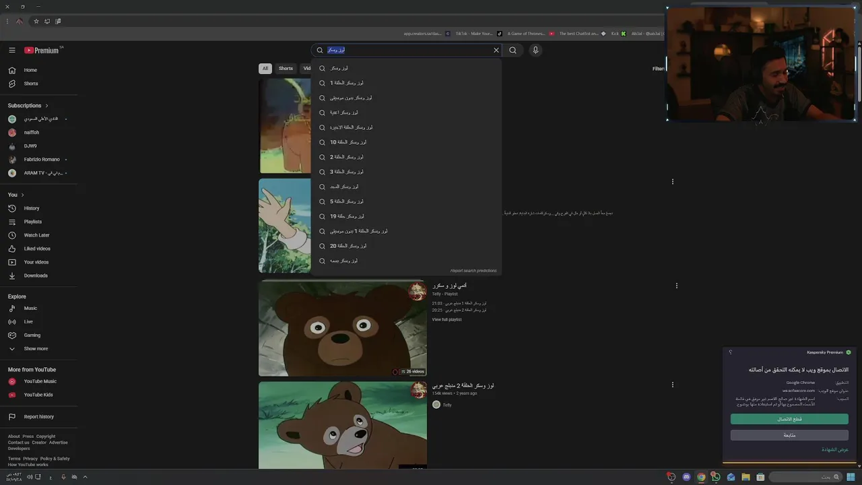The image size is (862, 485).
Task: Open WhatsApp from the taskbar
Action: (x=715, y=477)
